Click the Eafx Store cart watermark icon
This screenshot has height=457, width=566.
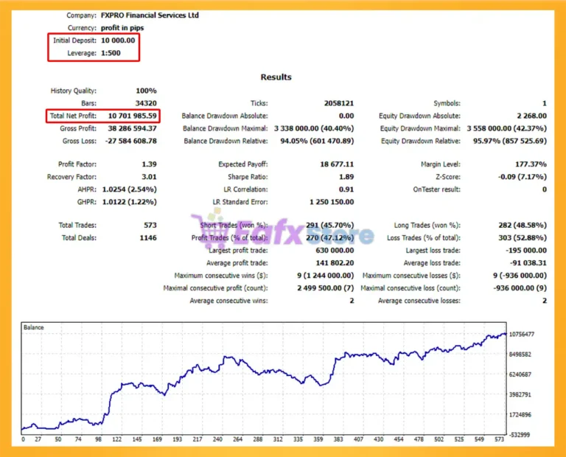209,229
